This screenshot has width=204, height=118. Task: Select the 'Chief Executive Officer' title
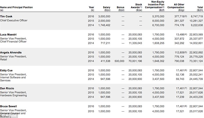click(14, 20)
